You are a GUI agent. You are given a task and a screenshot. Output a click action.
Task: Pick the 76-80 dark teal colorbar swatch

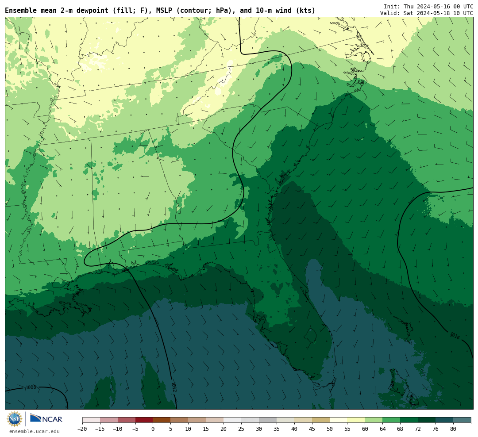click(444, 420)
